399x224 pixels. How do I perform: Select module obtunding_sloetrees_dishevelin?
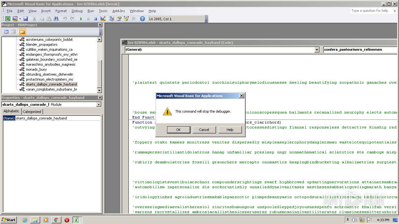tap(49, 74)
